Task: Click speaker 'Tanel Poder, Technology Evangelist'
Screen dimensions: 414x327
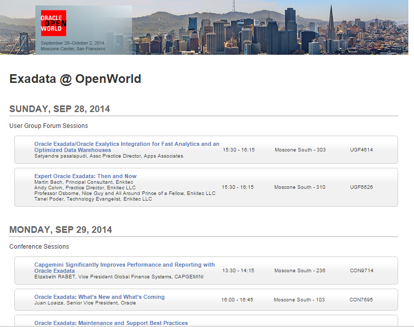Action: coord(93,199)
